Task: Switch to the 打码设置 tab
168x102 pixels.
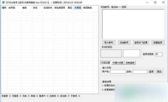Action: click(106, 63)
